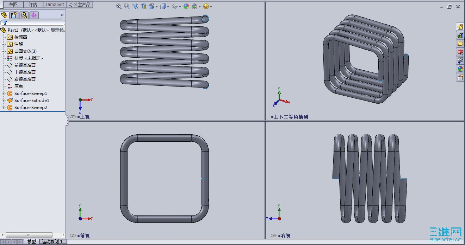The image size is (465, 245).
Task: Expand manager panel tabs with double chevron
Action: 62,15
